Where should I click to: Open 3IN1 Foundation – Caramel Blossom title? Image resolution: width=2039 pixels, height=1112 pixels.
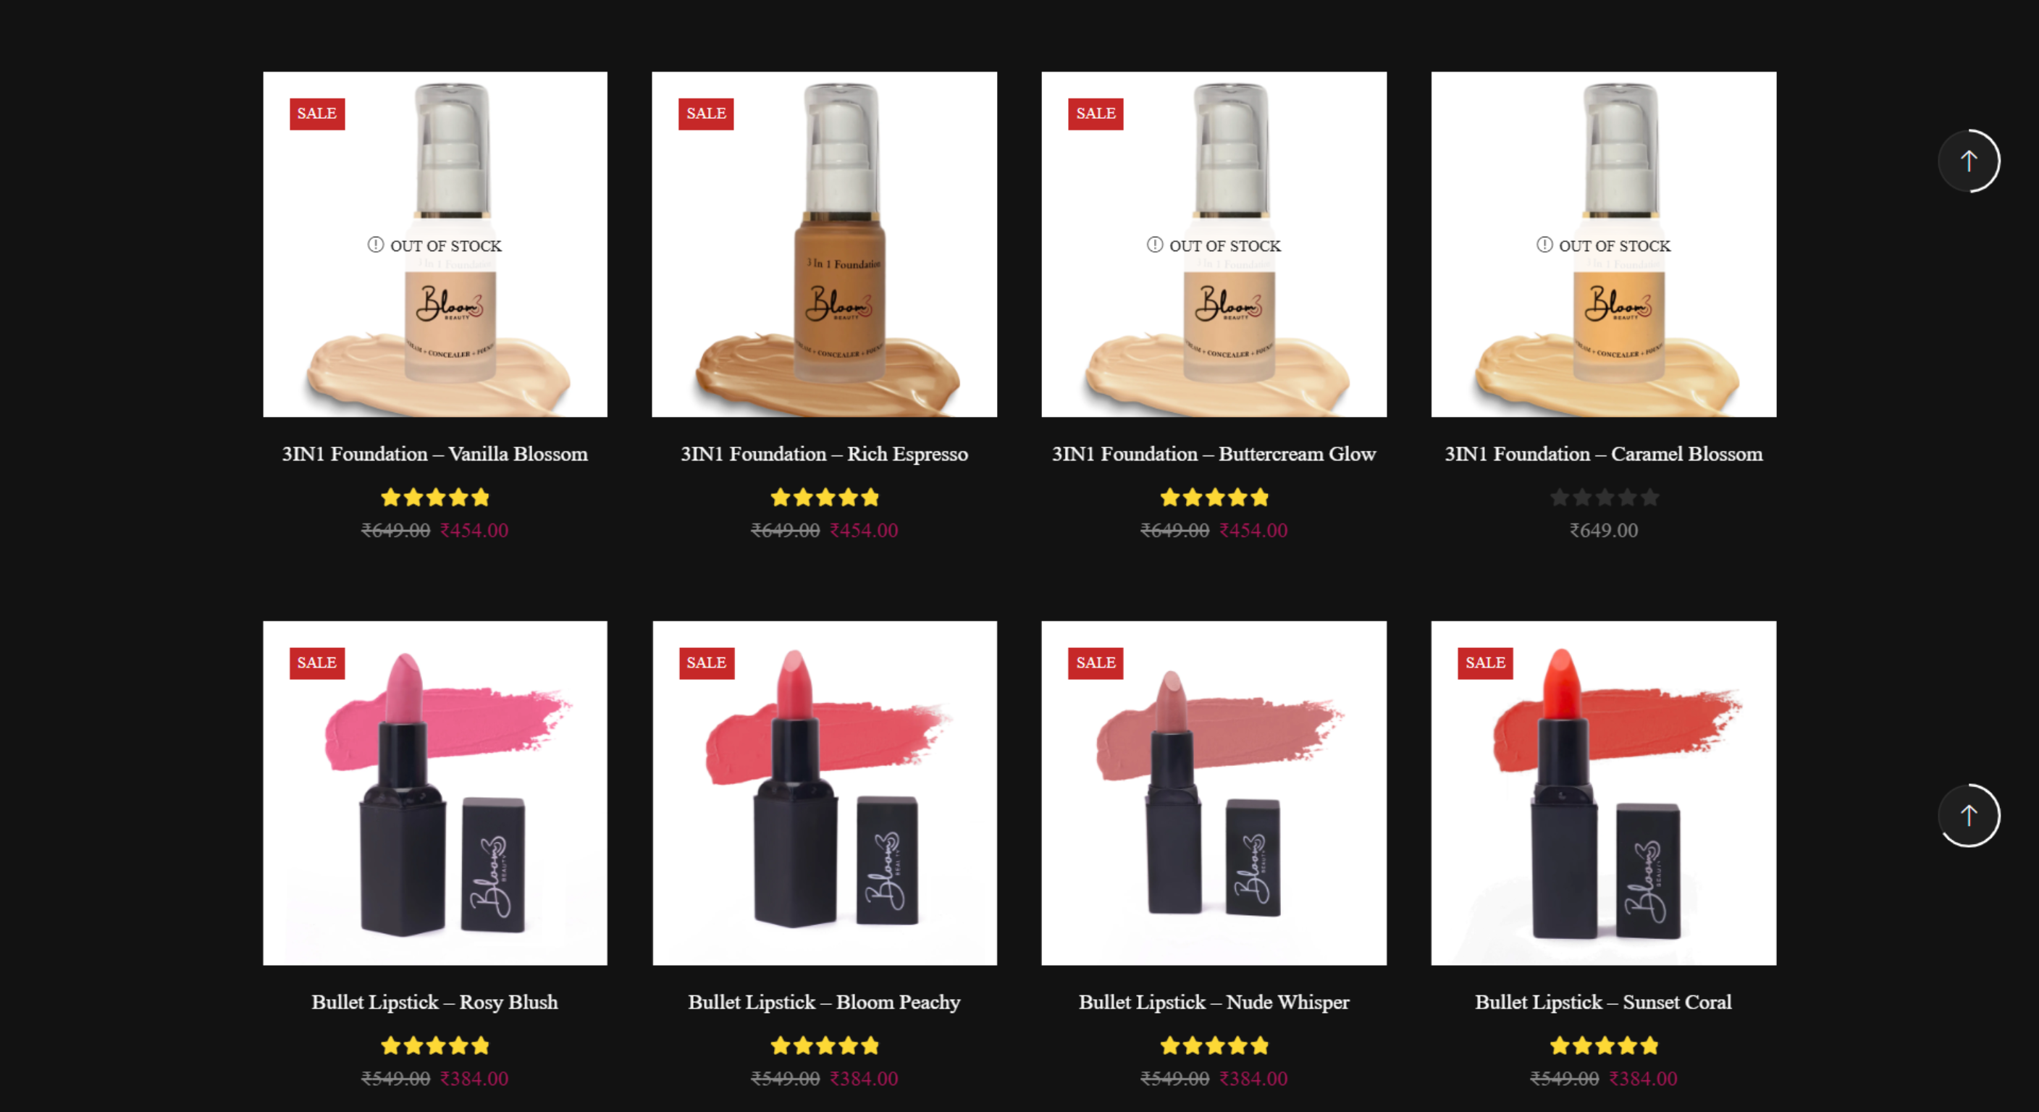[1604, 455]
